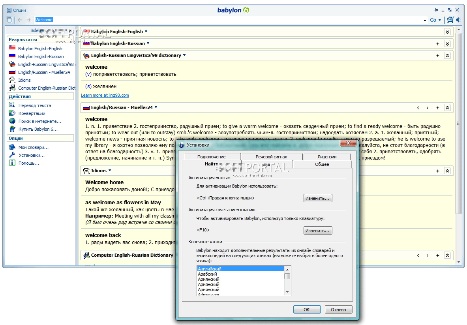Open Купить Babylon 6… in sidebar

[x=38, y=129]
